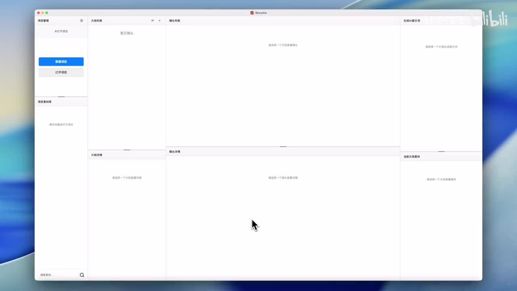Click the 新建项目 button

click(x=61, y=62)
